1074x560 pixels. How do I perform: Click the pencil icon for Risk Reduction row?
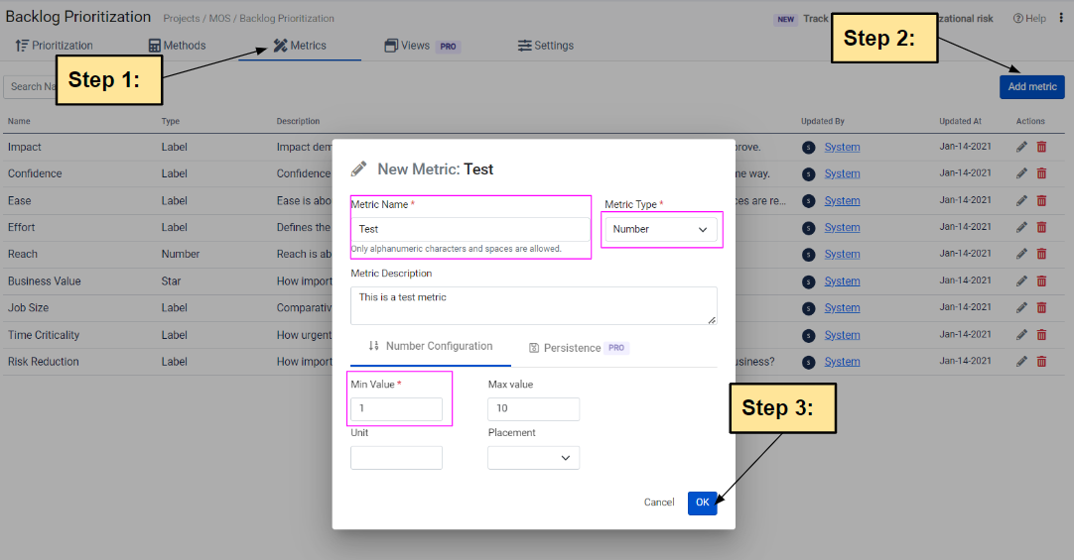pyautogui.click(x=1022, y=362)
